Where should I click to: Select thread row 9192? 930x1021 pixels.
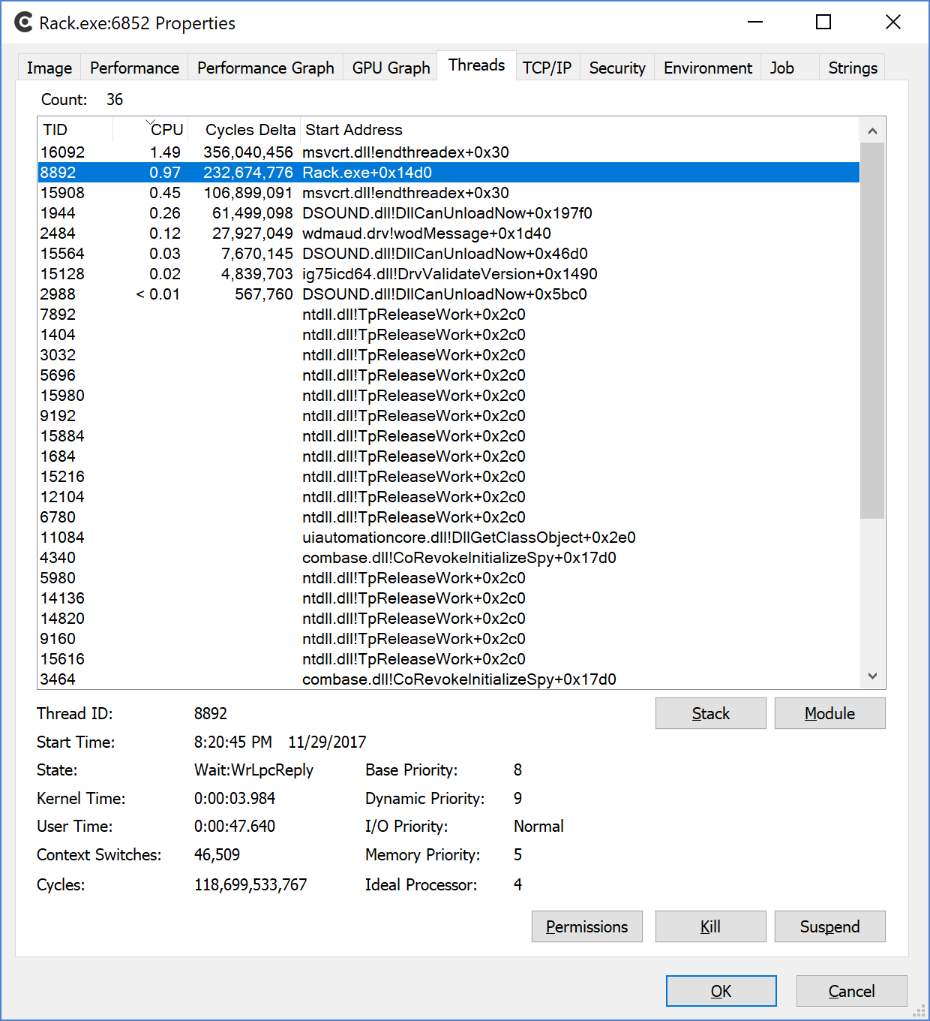pos(448,416)
